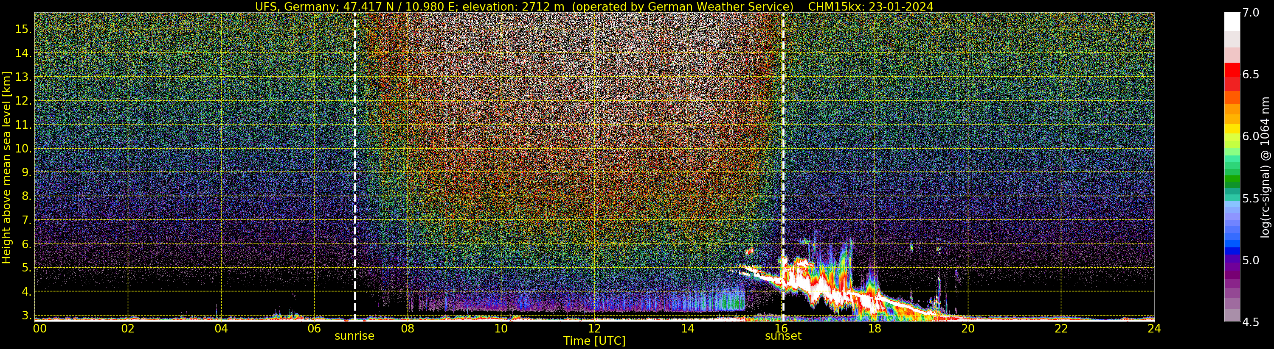Click the '6.0' colorbar tick value
The height and width of the screenshot is (349, 1274).
click(x=1251, y=136)
